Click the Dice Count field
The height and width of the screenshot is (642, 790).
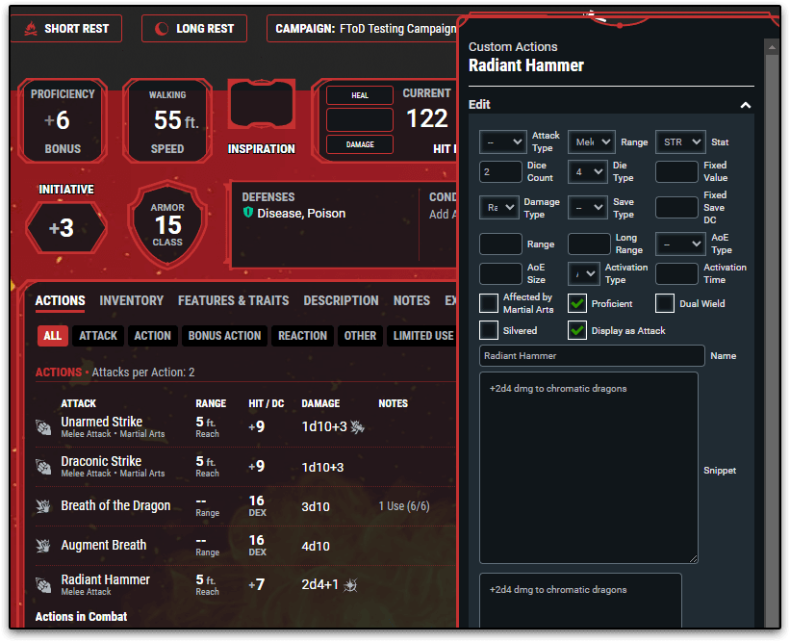click(x=500, y=172)
